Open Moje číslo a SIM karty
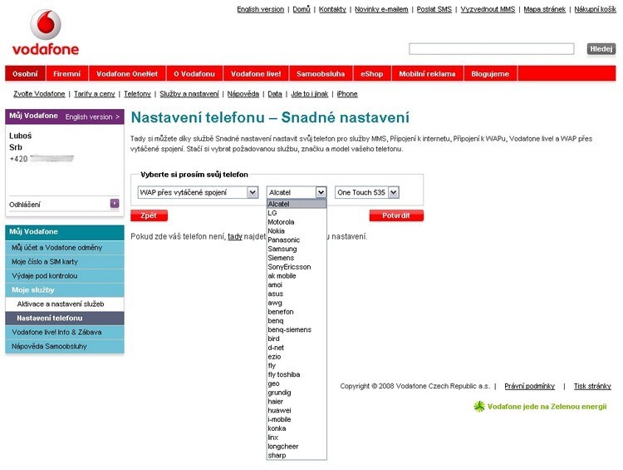Screen dimensions: 623x470 tap(65, 262)
